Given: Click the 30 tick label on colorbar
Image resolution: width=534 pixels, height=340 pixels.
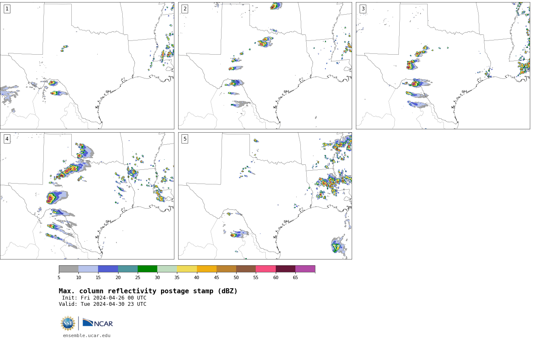Looking at the screenshot, I should pos(157,277).
